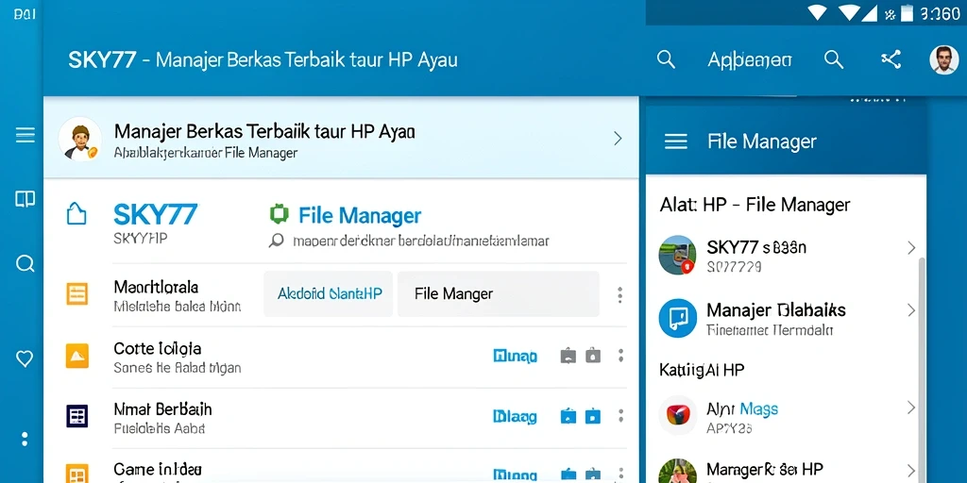The width and height of the screenshot is (967, 483).
Task: Open more options for Nmat Berbaih row
Action: pyautogui.click(x=620, y=416)
